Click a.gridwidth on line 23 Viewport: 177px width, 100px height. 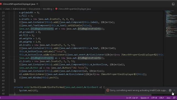coord(26,12)
